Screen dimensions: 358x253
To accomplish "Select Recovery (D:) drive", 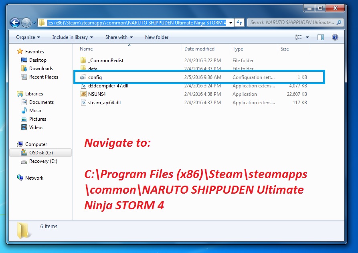I will [x=43, y=161].
